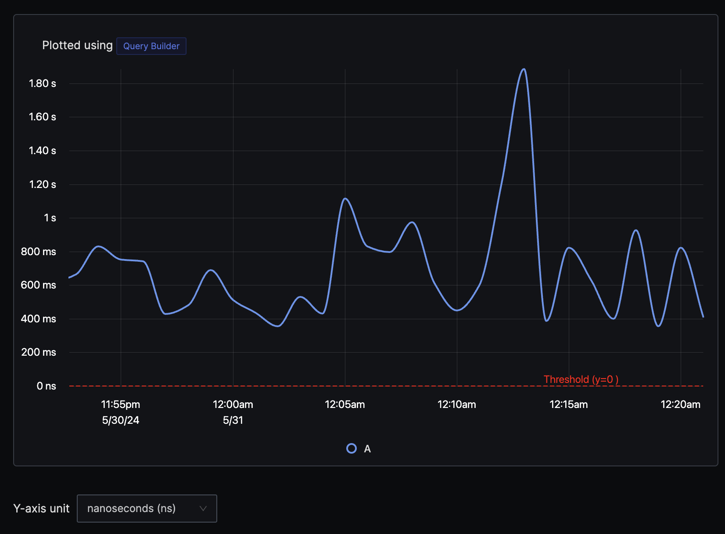Click the Y-axis unit label
Screen dimensions: 725x534
(x=41, y=509)
